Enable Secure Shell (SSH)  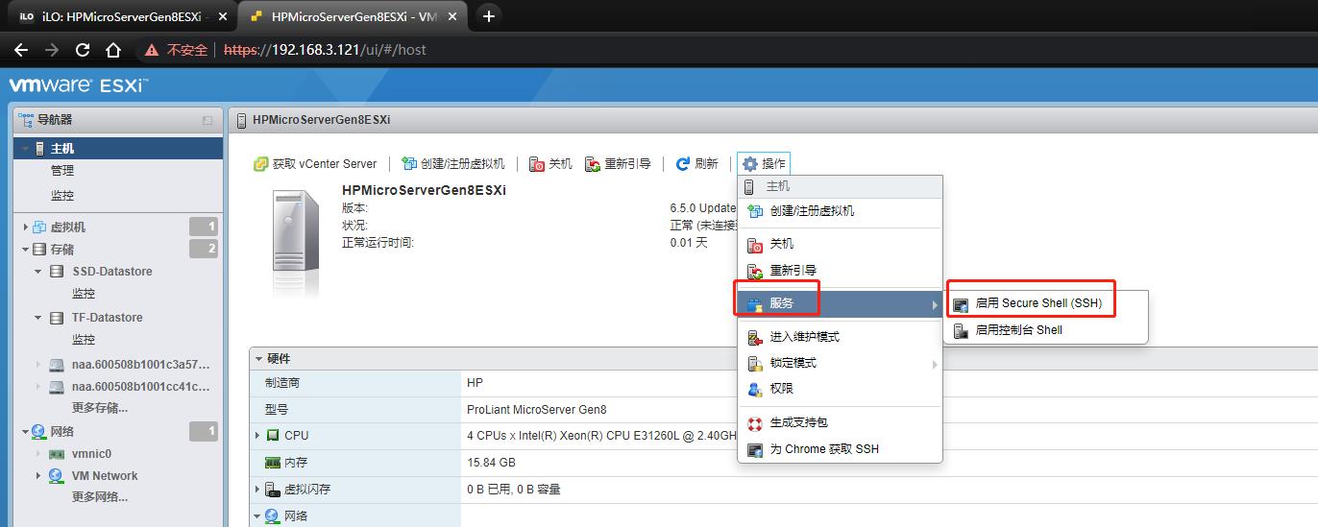point(1047,303)
